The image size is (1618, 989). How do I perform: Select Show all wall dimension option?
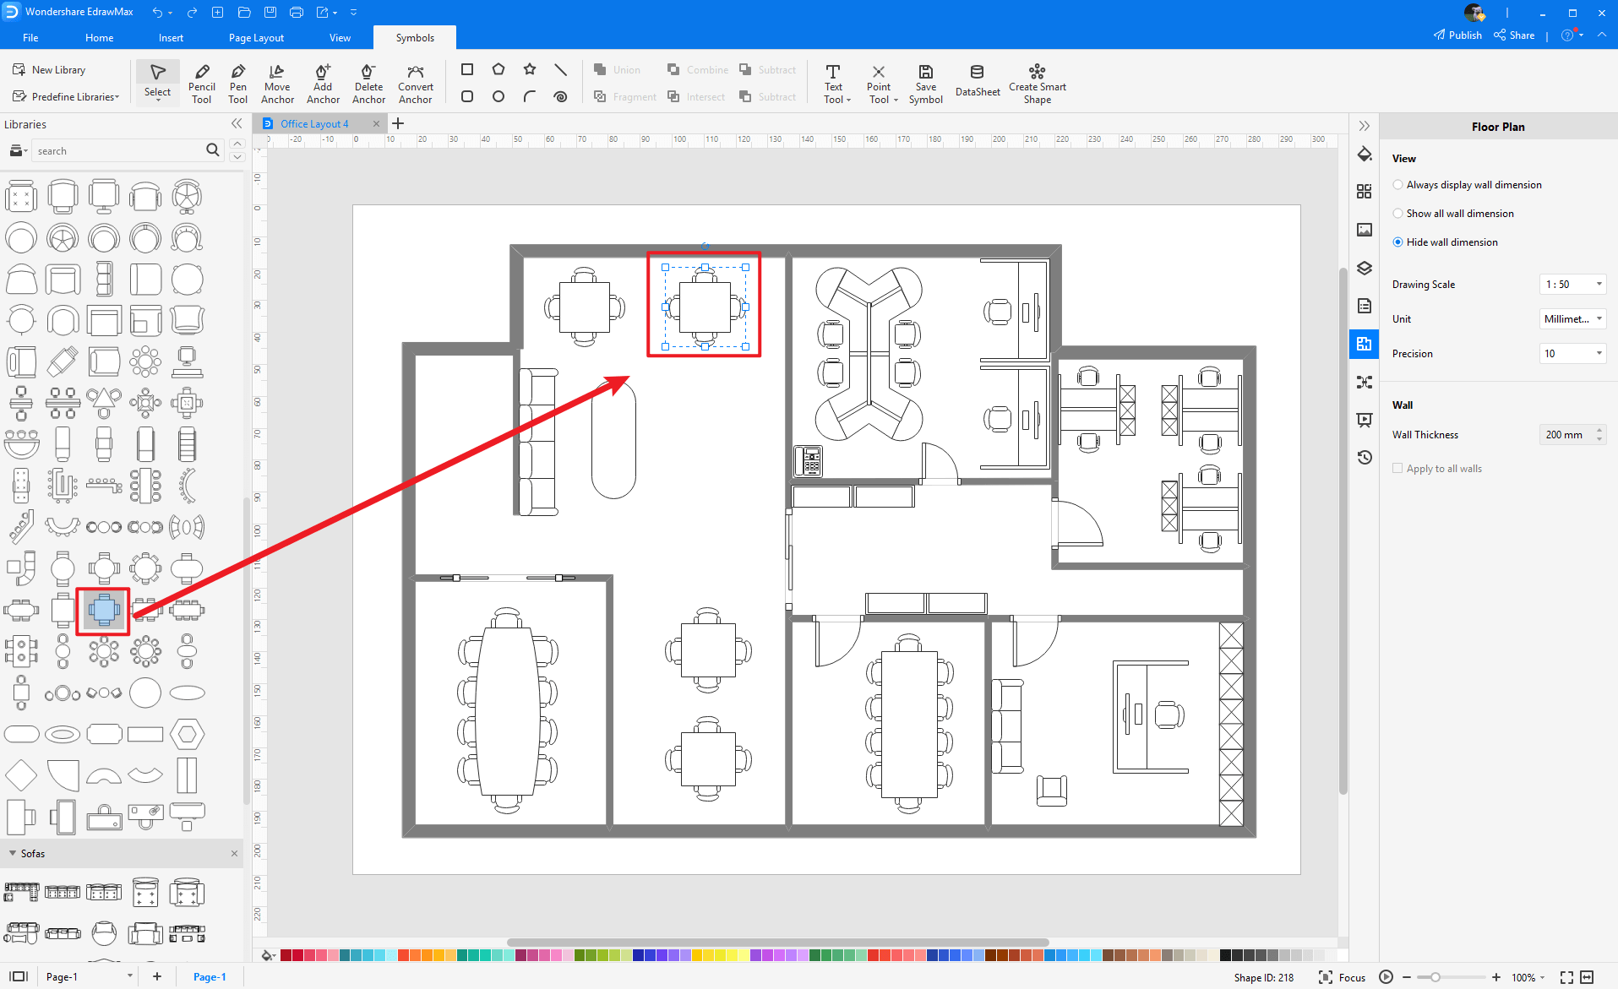[x=1398, y=214]
